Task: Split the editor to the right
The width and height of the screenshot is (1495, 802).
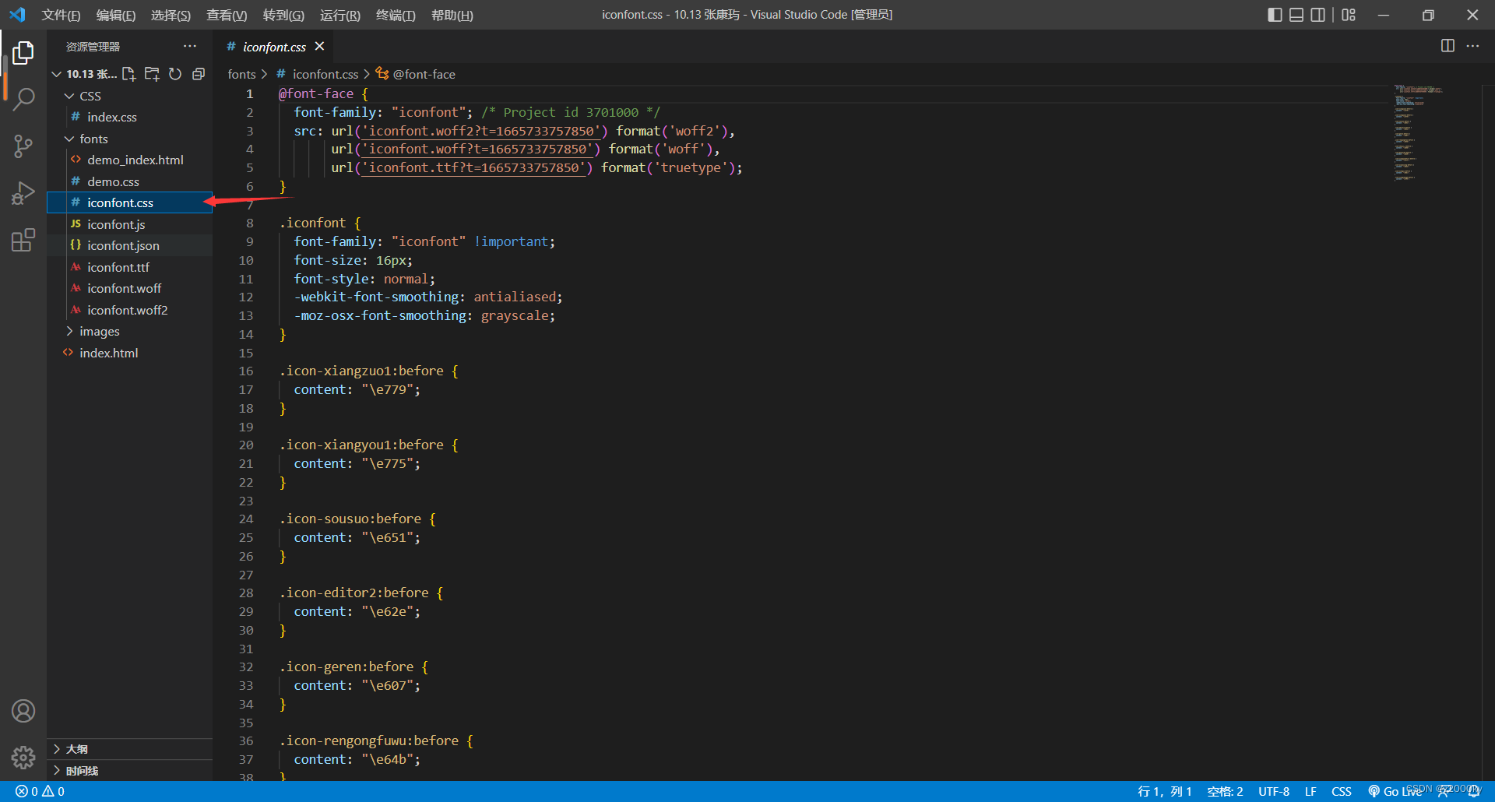Action: [1448, 46]
